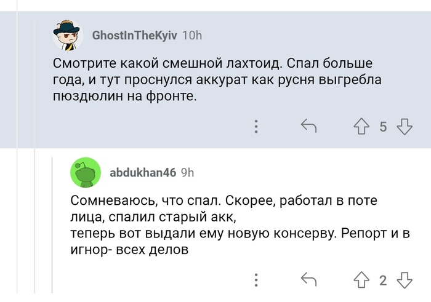The image size is (431, 302).
Task: Open GhostInTheKyiv's profile from username
Action: (x=134, y=35)
